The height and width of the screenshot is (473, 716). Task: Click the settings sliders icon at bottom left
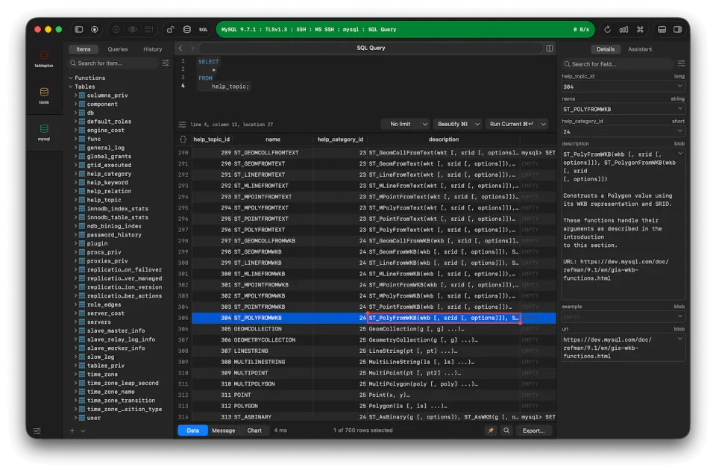(x=37, y=430)
